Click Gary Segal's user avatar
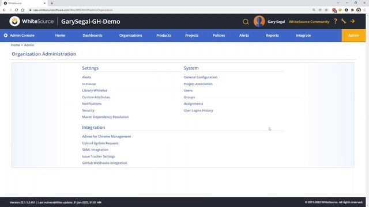The image size is (369, 207). pos(259,21)
